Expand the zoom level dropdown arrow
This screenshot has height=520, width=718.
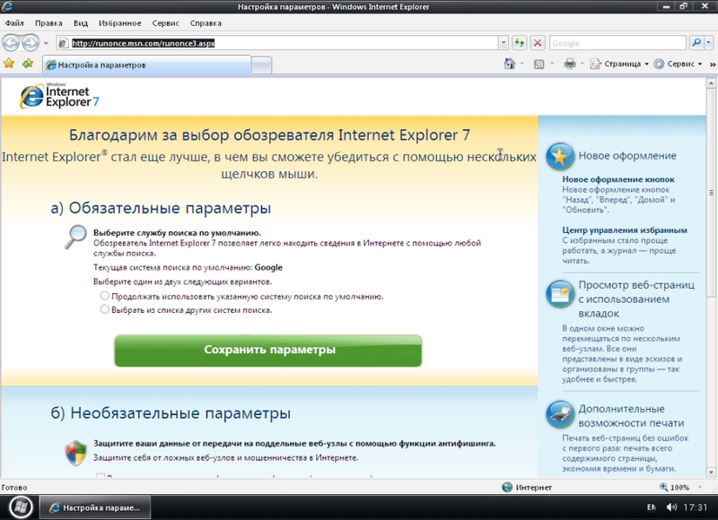(x=700, y=487)
